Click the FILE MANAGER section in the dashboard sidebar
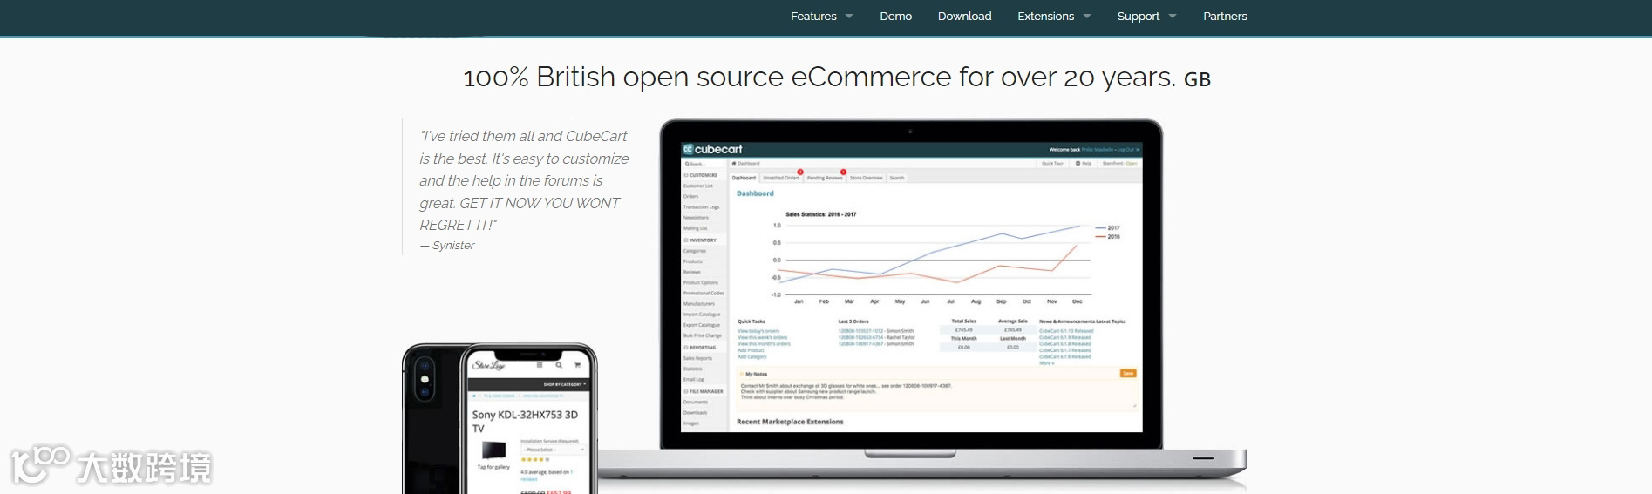Image resolution: width=1652 pixels, height=494 pixels. click(x=704, y=391)
